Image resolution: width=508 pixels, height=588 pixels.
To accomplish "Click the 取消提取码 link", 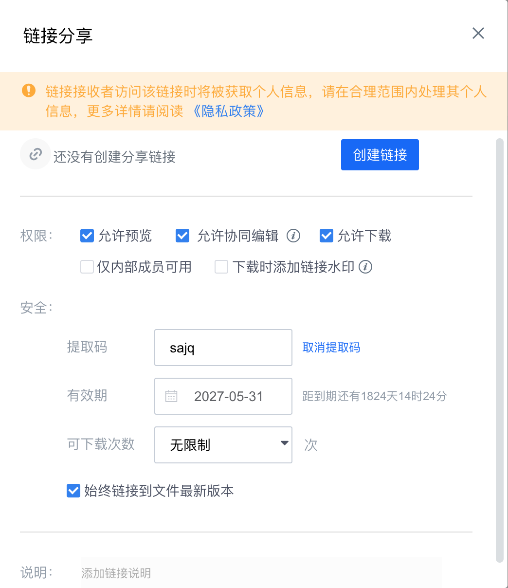I will (x=331, y=348).
